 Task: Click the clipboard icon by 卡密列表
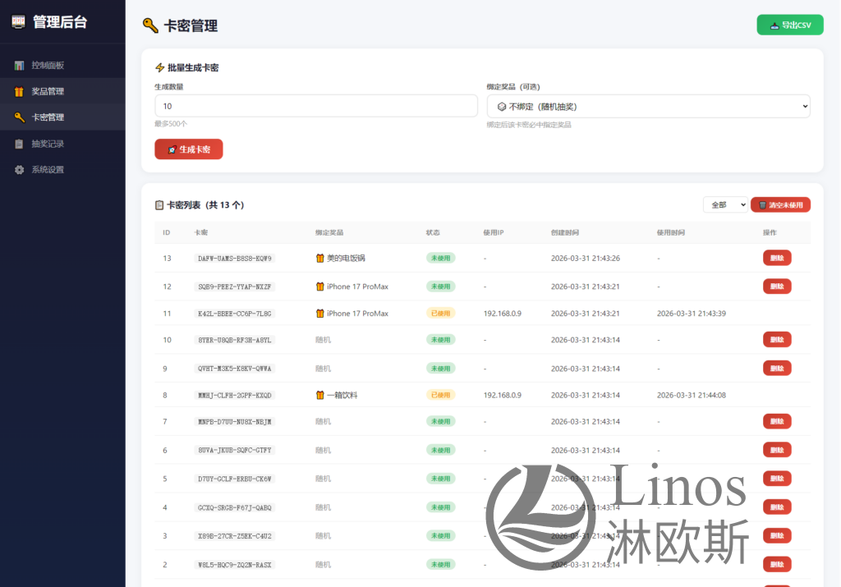coord(159,204)
